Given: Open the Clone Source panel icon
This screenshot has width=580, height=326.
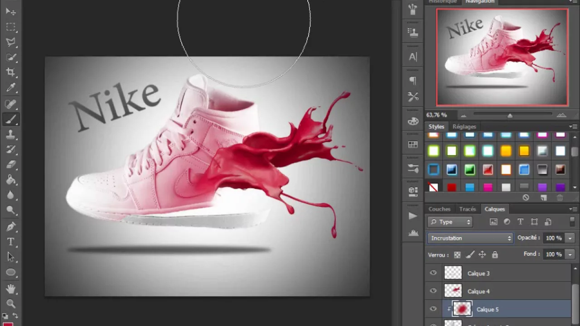Looking at the screenshot, I should pos(413,32).
